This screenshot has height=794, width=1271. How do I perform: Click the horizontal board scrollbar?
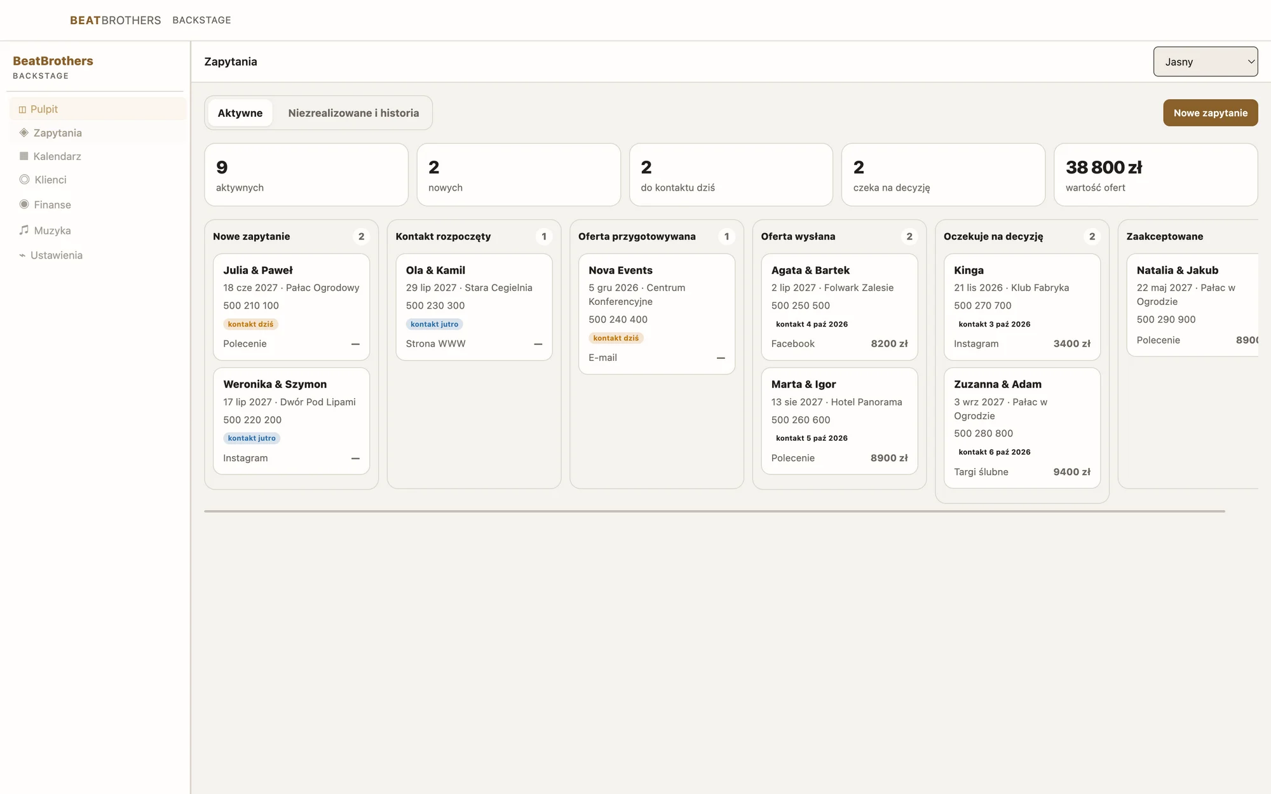[x=714, y=511]
